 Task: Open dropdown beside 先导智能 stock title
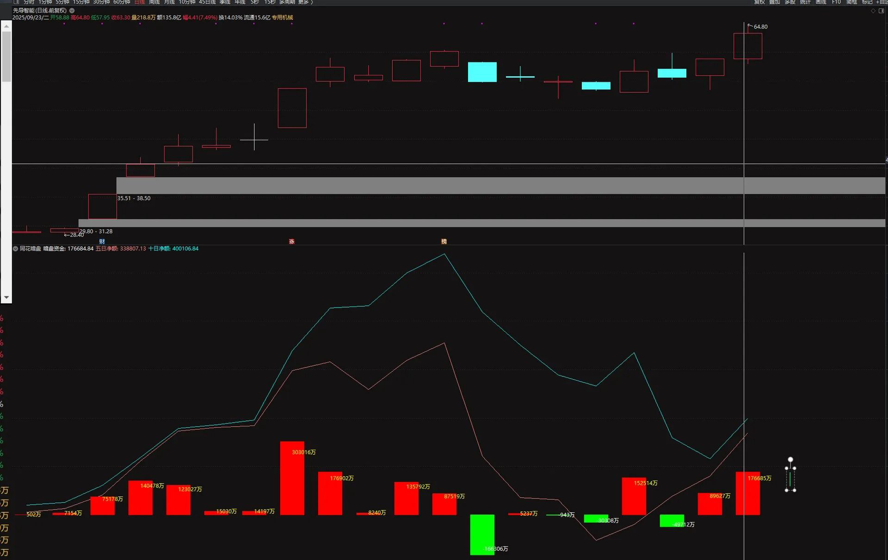(72, 11)
